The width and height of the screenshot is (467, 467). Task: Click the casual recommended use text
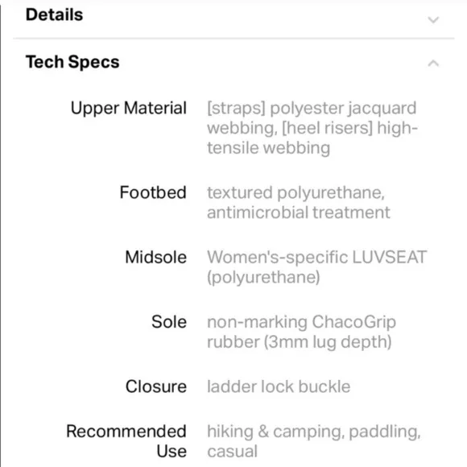pos(233,452)
